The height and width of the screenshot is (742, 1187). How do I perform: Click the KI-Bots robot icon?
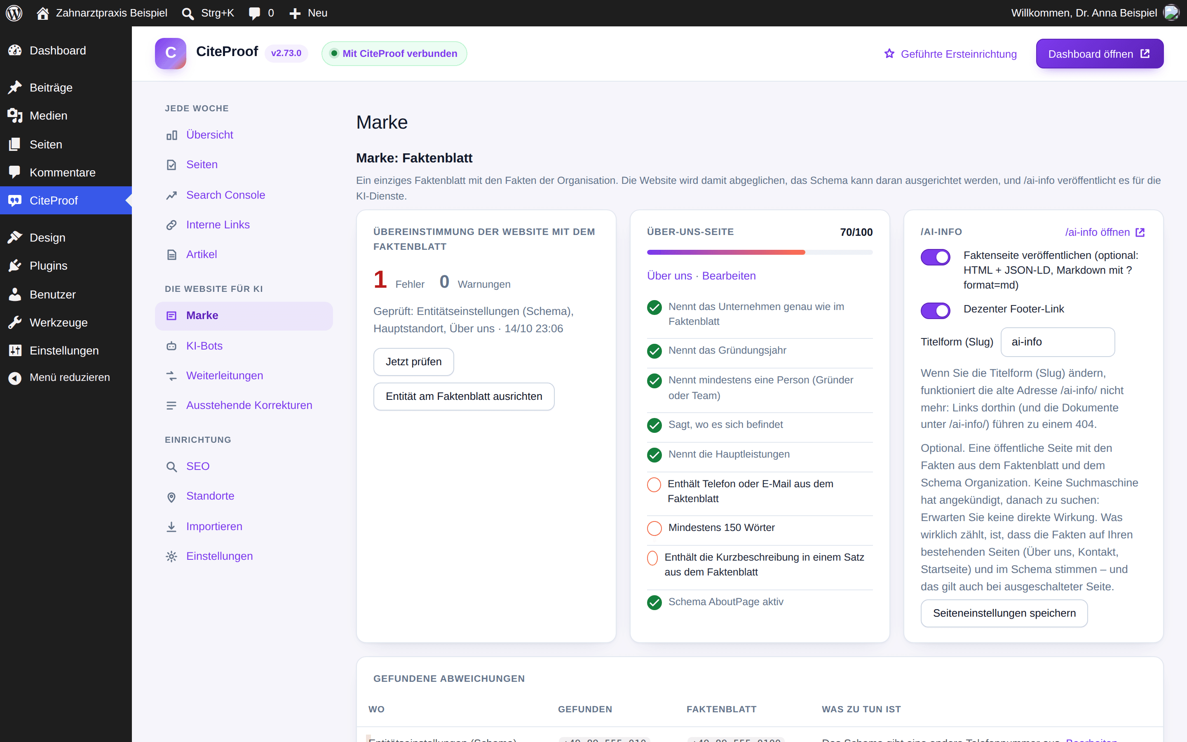pos(171,346)
